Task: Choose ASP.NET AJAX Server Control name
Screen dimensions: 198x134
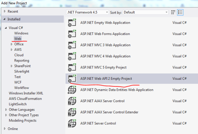Action: [102, 101]
